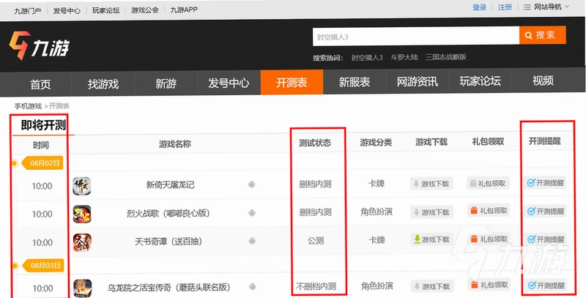Click 不删档内测 status text

316,287
